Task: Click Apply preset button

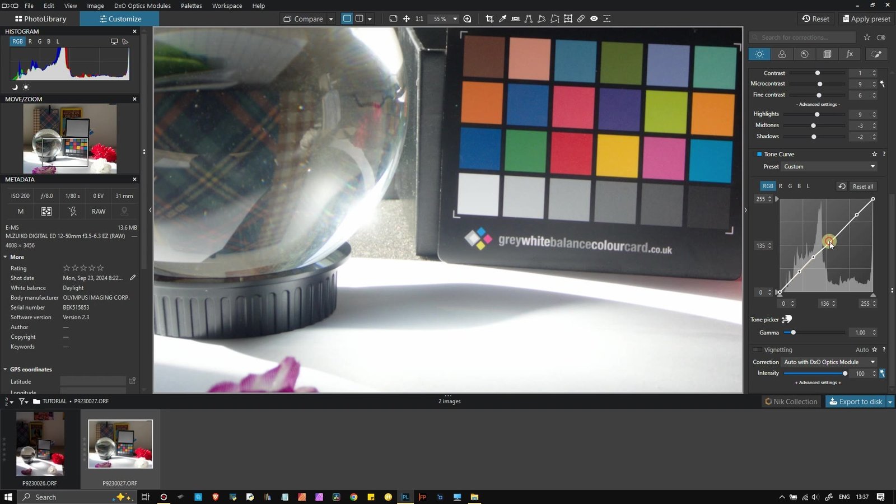Action: pos(866,18)
